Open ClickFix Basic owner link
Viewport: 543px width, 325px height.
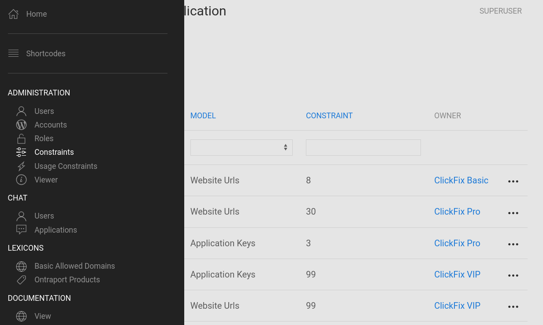(x=461, y=180)
